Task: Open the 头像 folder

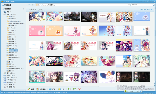Action: (10, 60)
